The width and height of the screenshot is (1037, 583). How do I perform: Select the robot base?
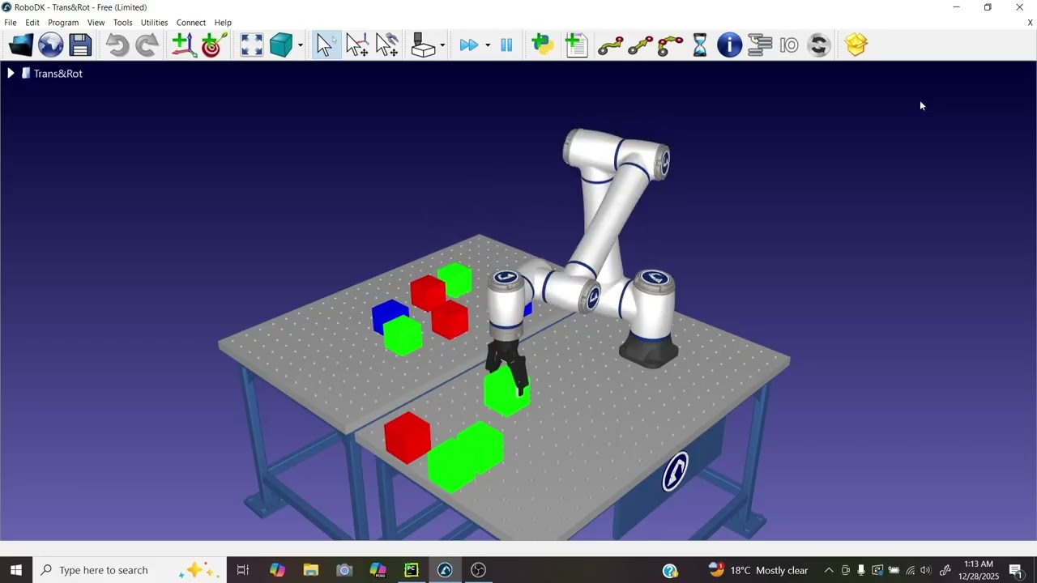649,350
